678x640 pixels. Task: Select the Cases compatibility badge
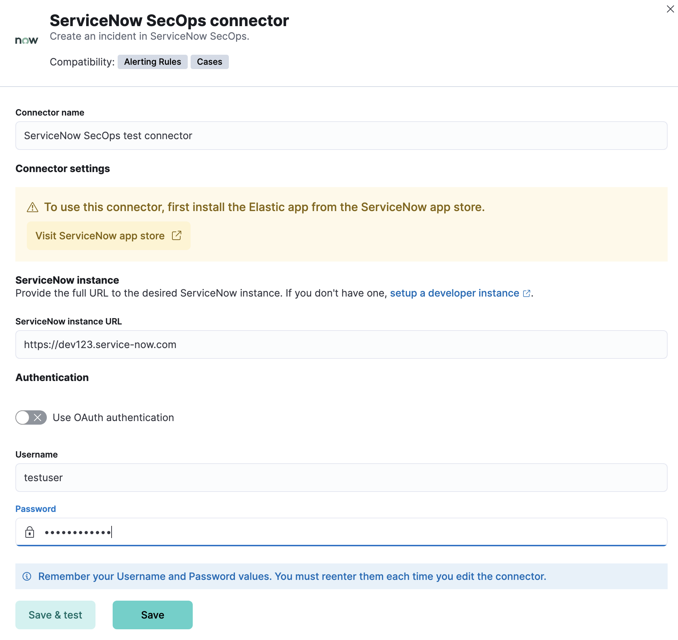point(210,62)
